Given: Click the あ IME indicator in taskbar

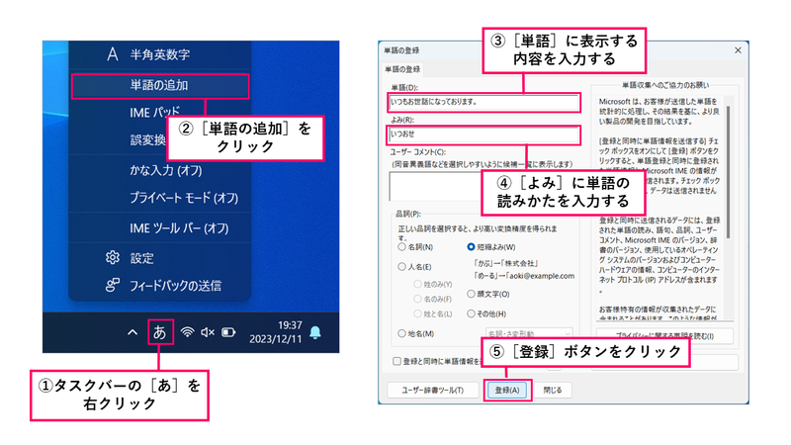Looking at the screenshot, I should pos(160,332).
